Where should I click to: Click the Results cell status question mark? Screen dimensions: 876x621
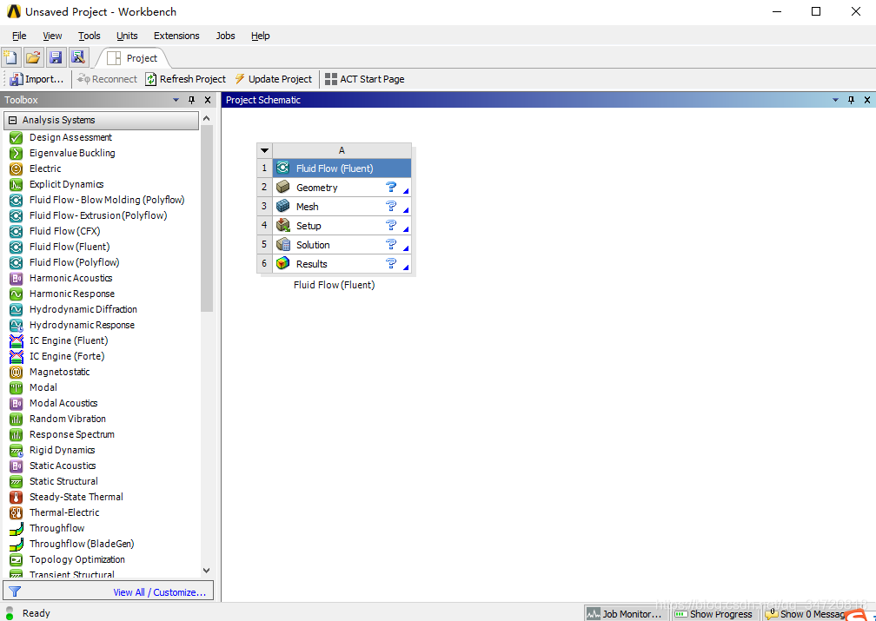[391, 263]
